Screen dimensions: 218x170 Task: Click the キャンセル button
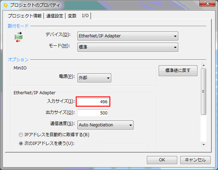coord(195,160)
